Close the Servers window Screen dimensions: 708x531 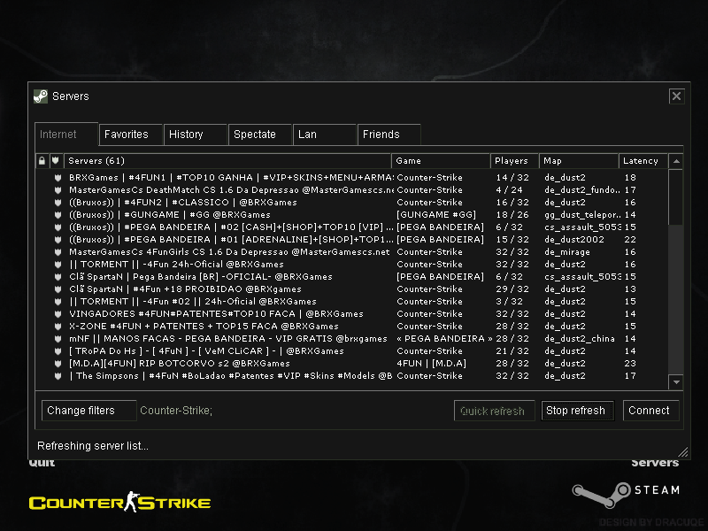click(676, 96)
